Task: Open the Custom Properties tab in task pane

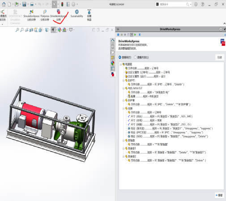Action: [x=113, y=69]
